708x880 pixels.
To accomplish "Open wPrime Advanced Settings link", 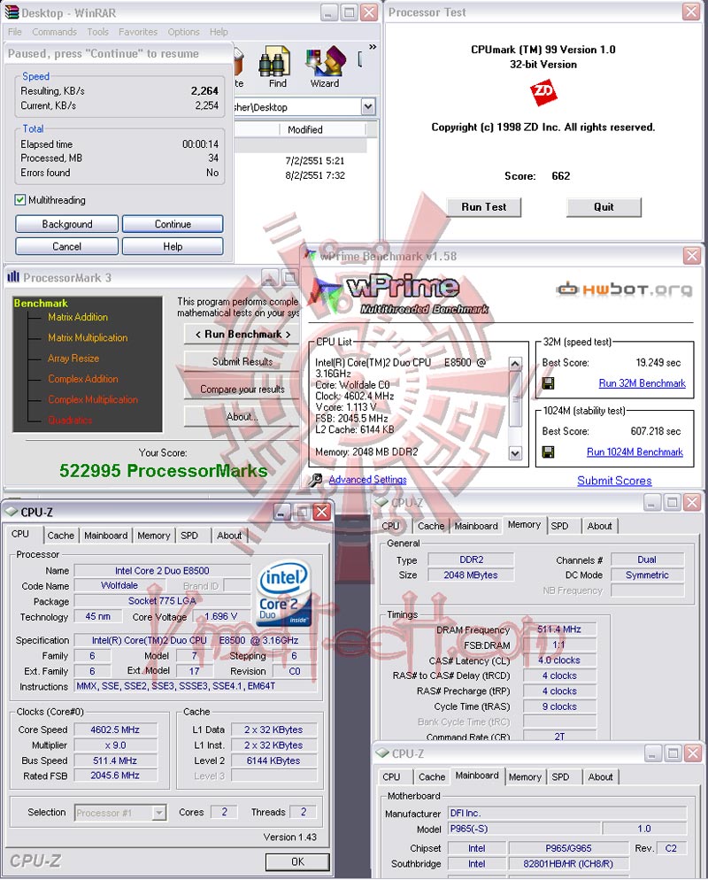I will [x=367, y=480].
